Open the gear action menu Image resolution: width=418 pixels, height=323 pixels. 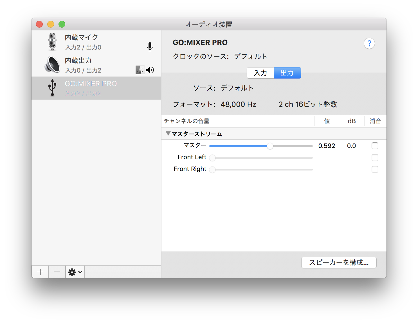(75, 272)
